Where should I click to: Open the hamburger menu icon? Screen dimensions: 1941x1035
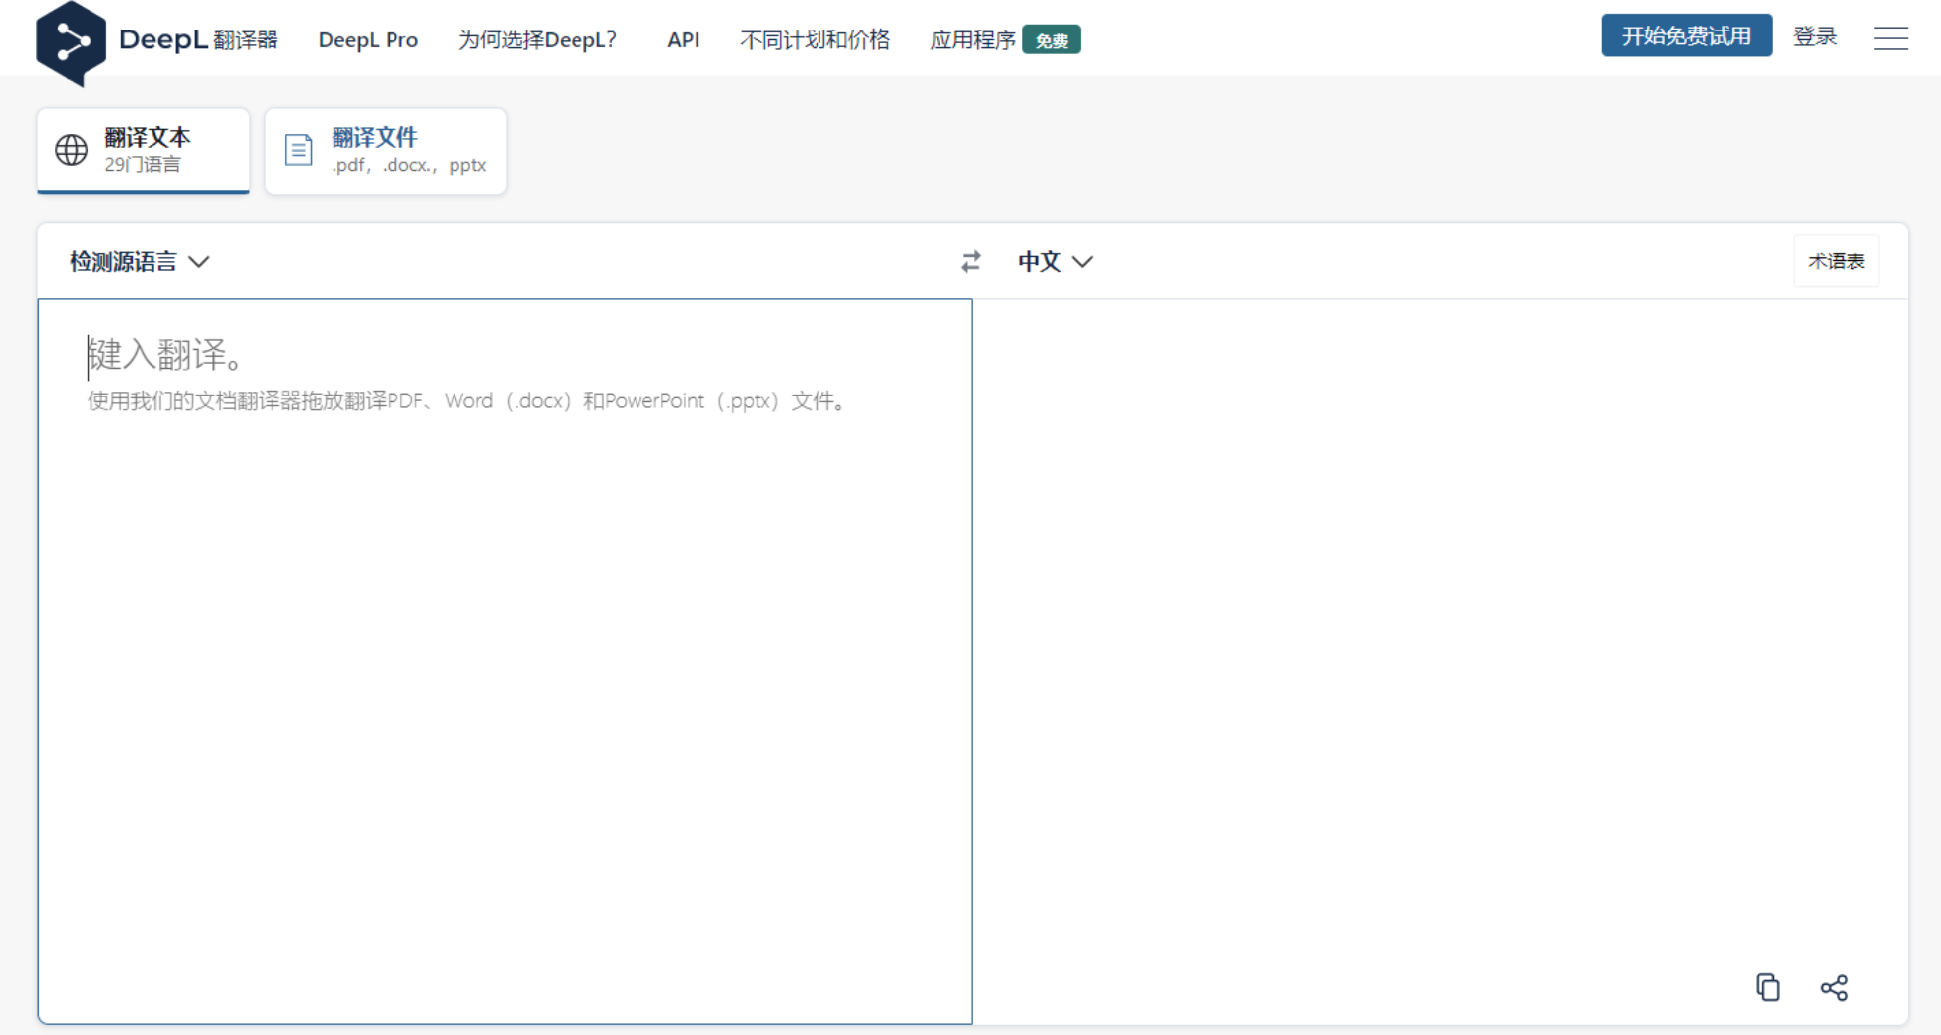tap(1890, 38)
